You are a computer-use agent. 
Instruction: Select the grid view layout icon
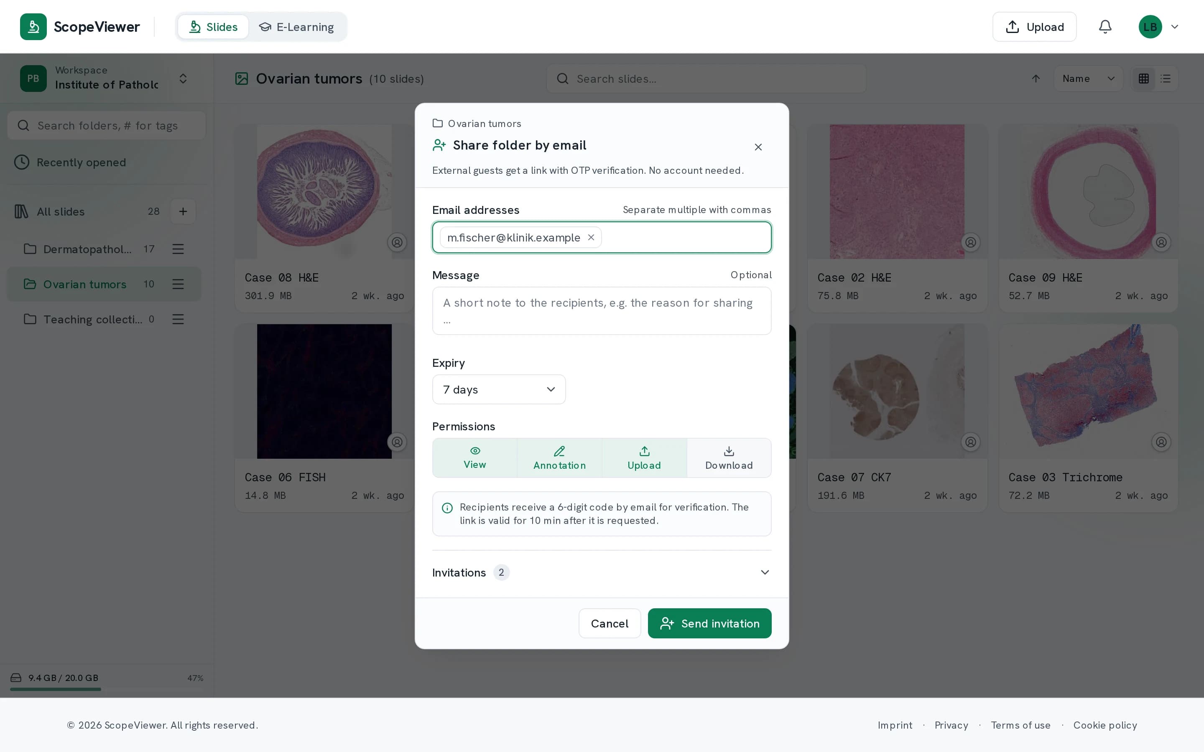[x=1143, y=79]
